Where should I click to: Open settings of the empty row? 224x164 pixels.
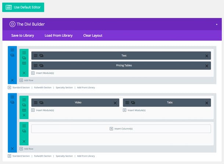coord(24,126)
